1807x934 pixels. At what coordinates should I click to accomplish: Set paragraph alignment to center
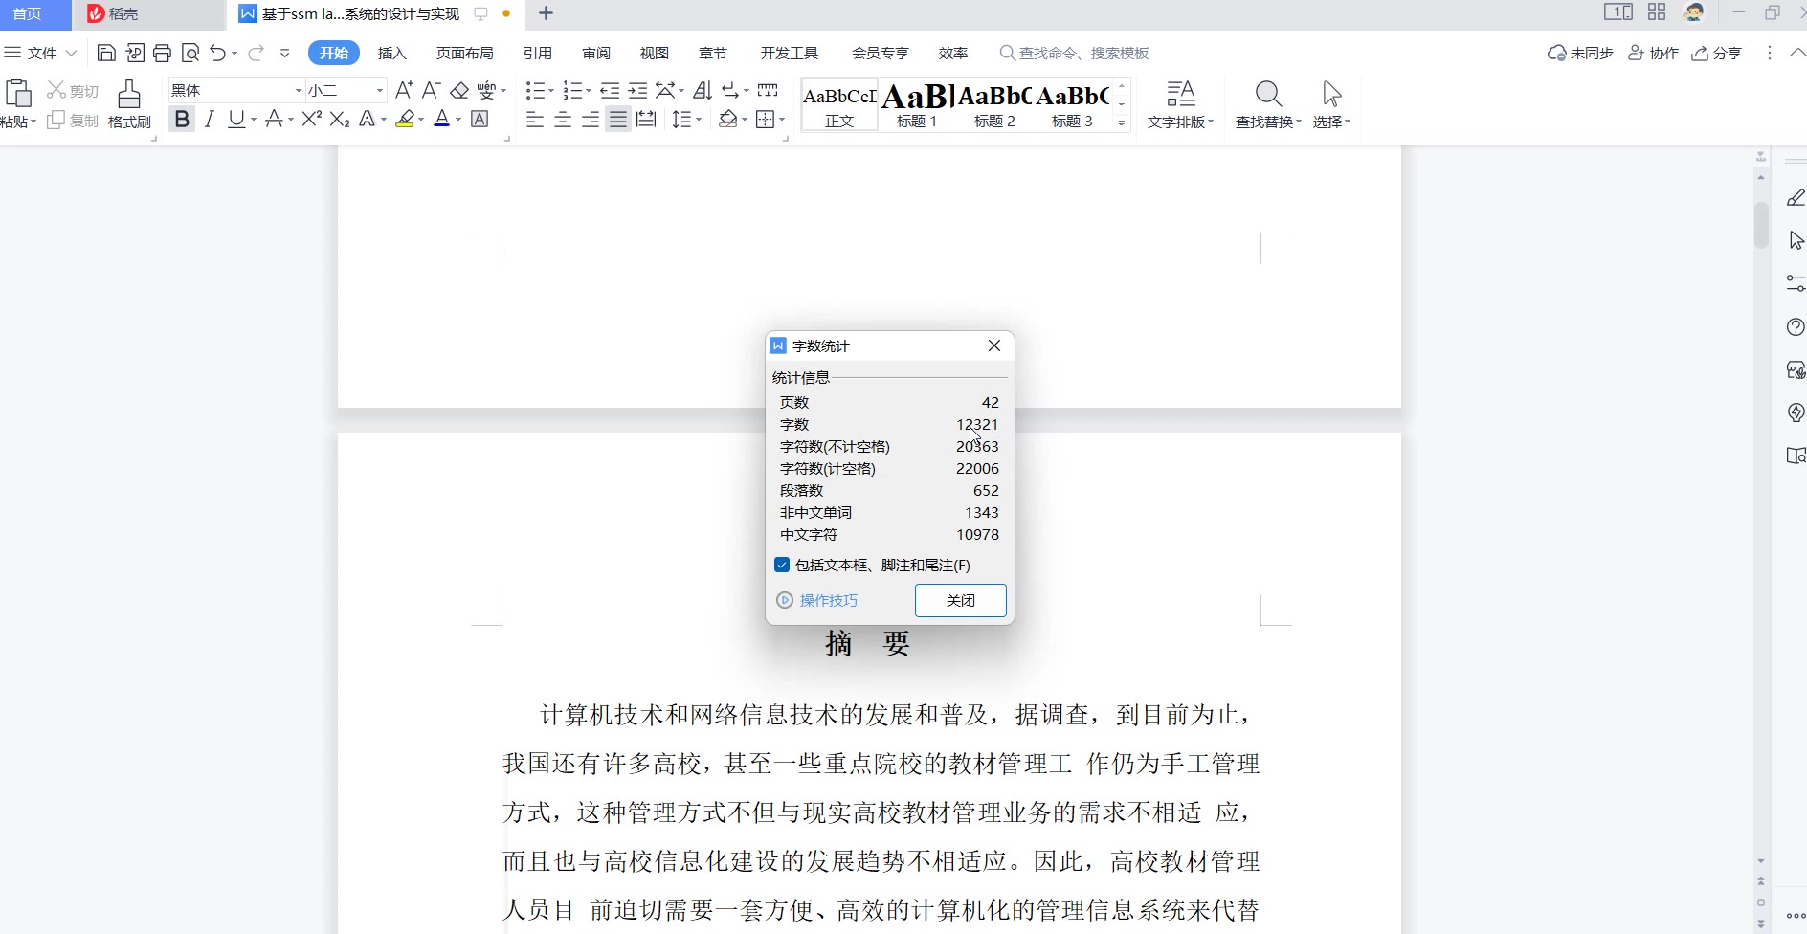563,120
